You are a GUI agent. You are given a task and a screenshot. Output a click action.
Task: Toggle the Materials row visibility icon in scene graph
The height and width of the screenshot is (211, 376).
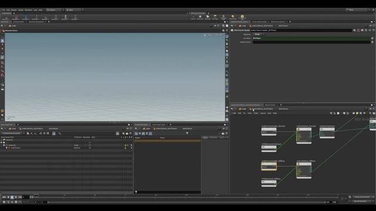pos(125,145)
